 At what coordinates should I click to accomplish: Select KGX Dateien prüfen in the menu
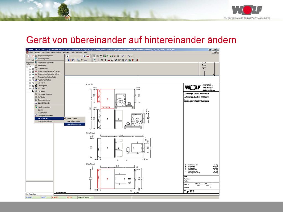pyautogui.click(x=49, y=121)
